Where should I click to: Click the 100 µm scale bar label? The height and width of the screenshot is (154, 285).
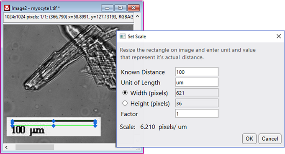tap(28, 131)
